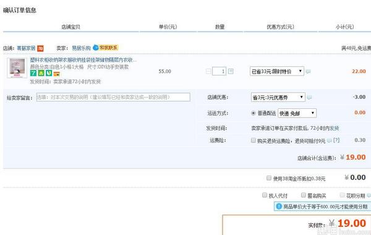Click the 给卖家留言 message field
The width and height of the screenshot is (371, 235).
(x=113, y=97)
